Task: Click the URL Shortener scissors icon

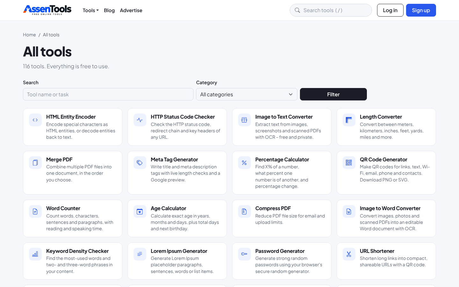Action: pos(349,254)
